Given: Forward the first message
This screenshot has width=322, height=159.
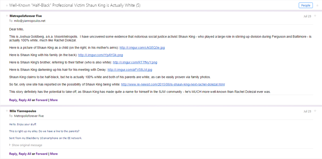Looking at the screenshot, I should click(x=42, y=100).
